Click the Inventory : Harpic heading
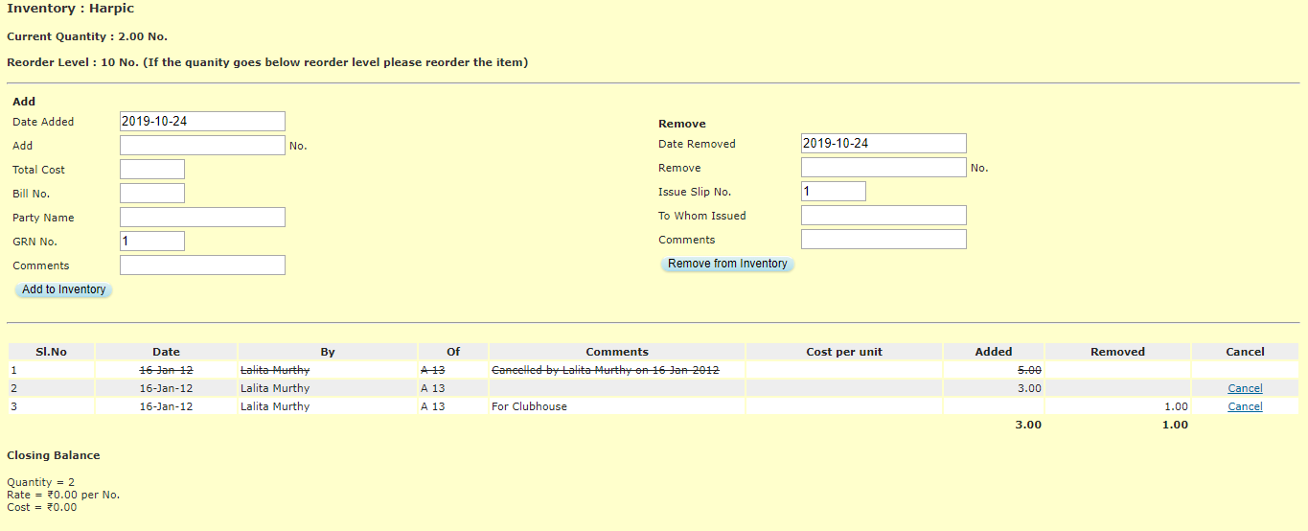1308x531 pixels. click(71, 9)
